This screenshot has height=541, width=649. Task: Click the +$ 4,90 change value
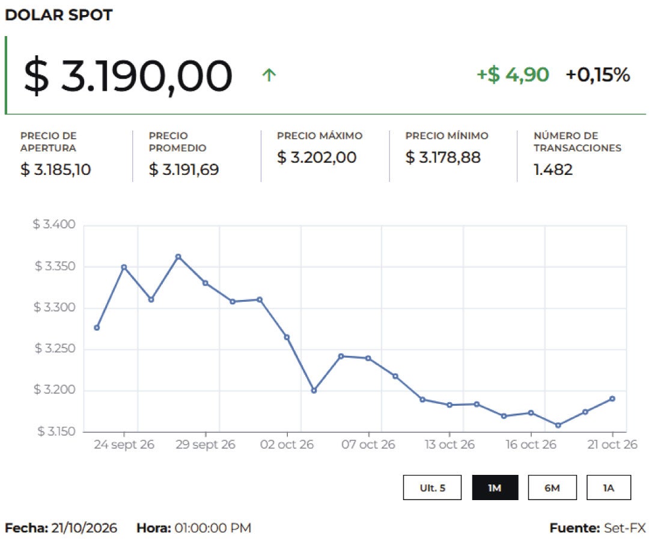513,75
